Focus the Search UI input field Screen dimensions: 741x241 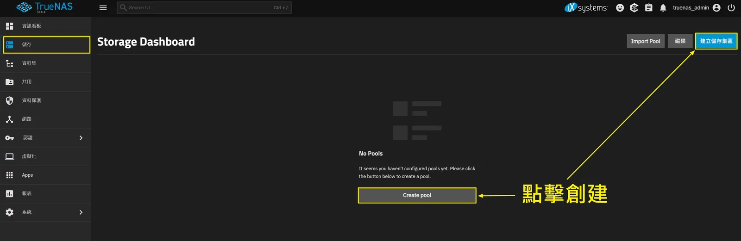pos(204,8)
